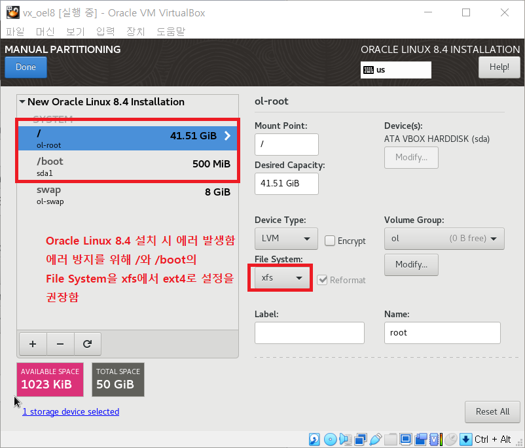Viewport: 525px width, 448px height.
Task: Click the Done button
Action: click(26, 67)
